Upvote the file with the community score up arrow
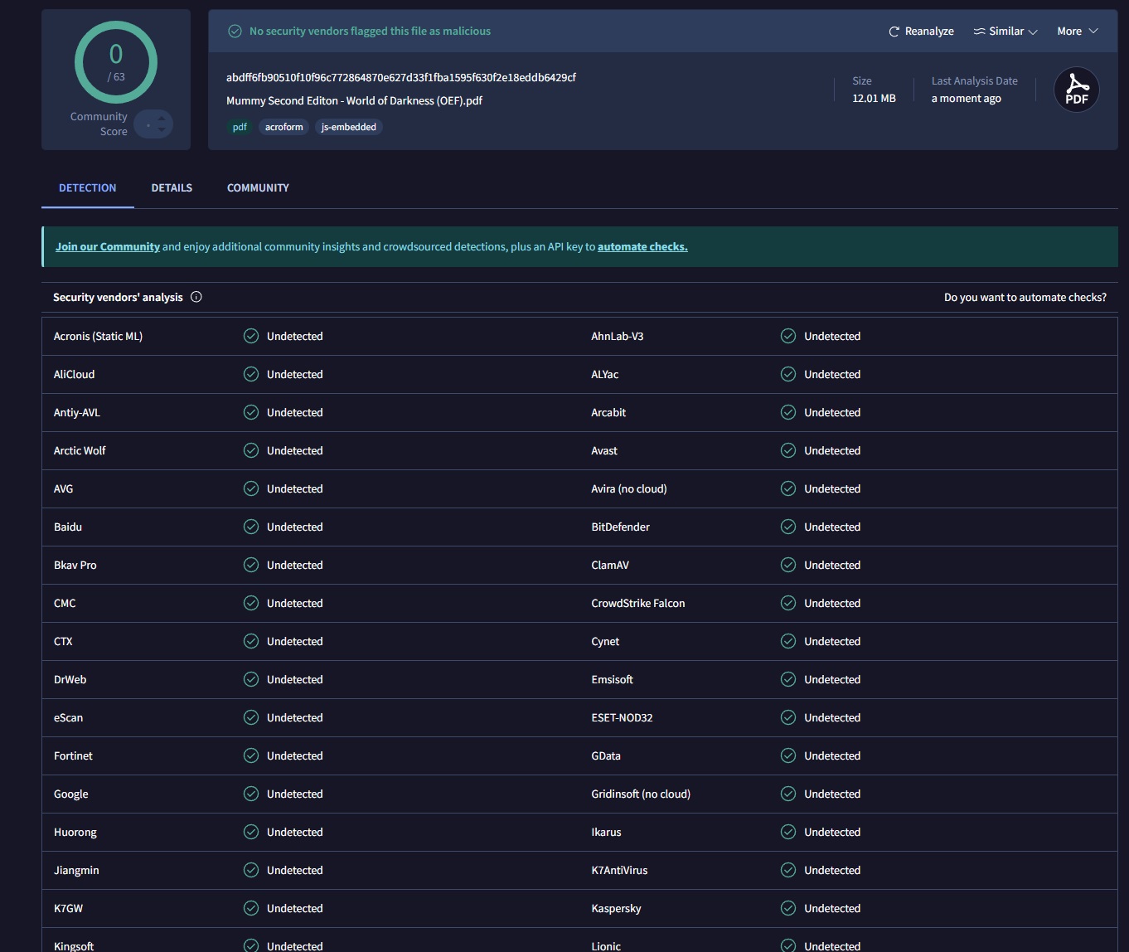The width and height of the screenshot is (1129, 952). coord(161,119)
